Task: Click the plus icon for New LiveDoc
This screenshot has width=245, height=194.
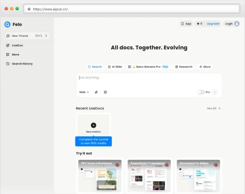Action: coord(93,125)
